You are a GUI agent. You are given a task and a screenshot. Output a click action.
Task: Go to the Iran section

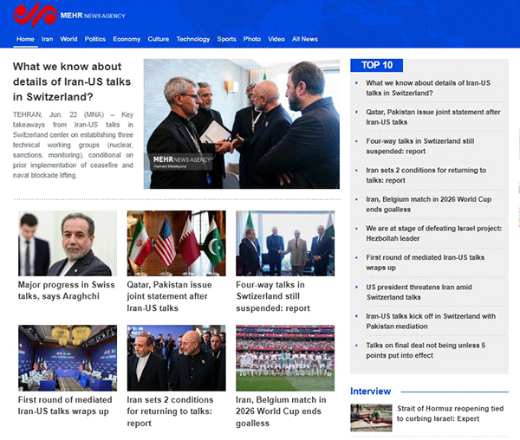pos(47,39)
